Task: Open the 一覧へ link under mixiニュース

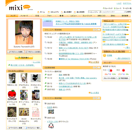Action: 127,48
